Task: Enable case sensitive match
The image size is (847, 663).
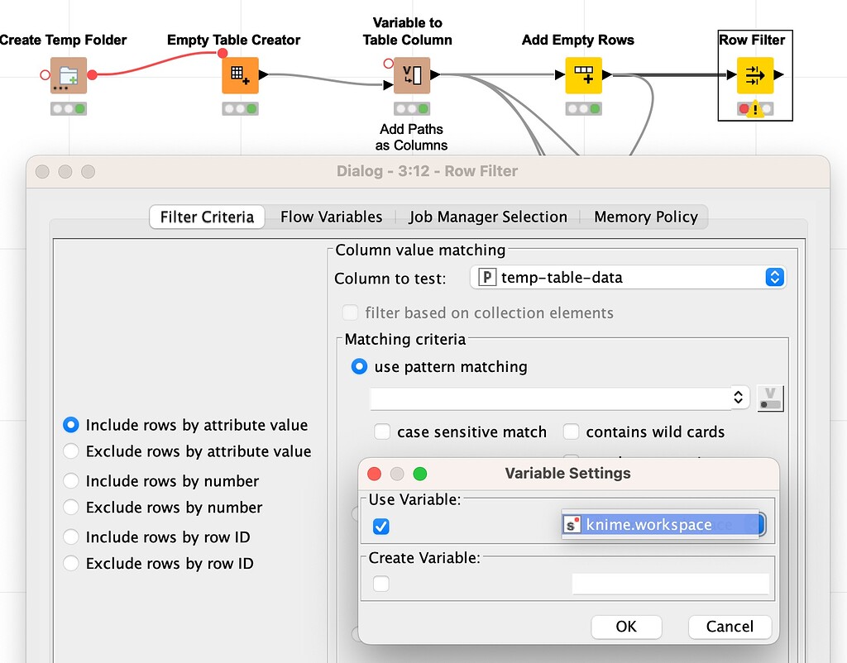Action: (x=382, y=432)
